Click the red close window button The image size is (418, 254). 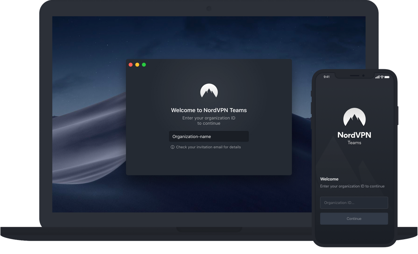click(x=130, y=65)
